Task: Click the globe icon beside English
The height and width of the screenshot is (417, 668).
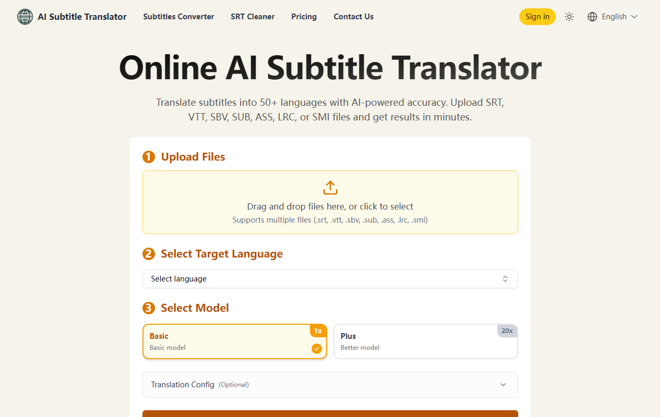Action: click(x=592, y=17)
